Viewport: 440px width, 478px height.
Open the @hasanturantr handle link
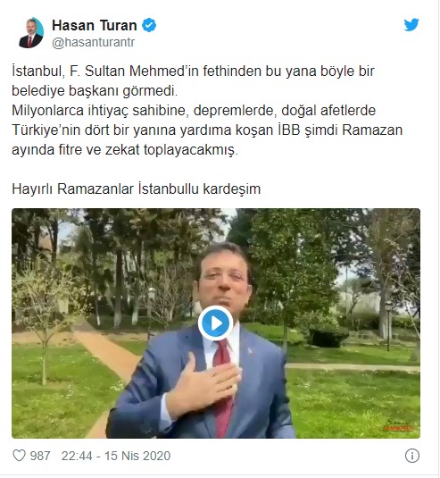click(x=93, y=42)
